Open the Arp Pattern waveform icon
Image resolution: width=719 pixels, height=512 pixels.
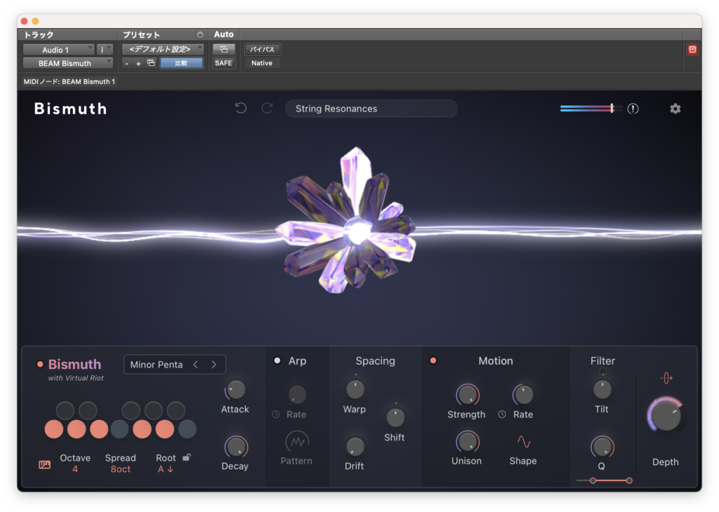pyautogui.click(x=297, y=442)
